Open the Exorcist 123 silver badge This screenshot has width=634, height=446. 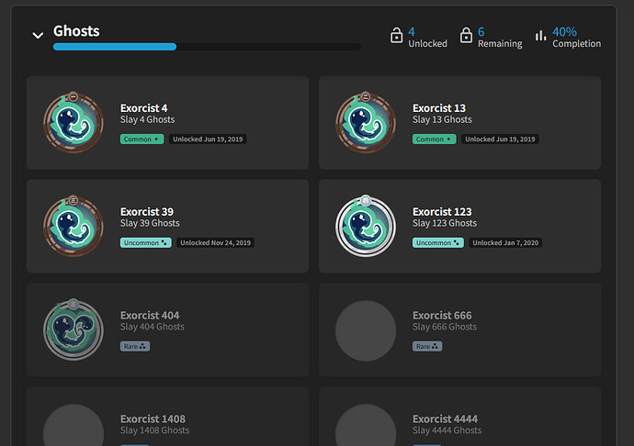(366, 226)
